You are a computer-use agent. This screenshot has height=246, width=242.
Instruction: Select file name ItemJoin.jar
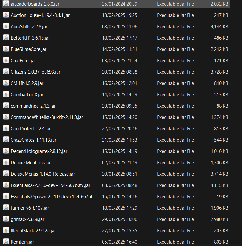(x=22, y=242)
